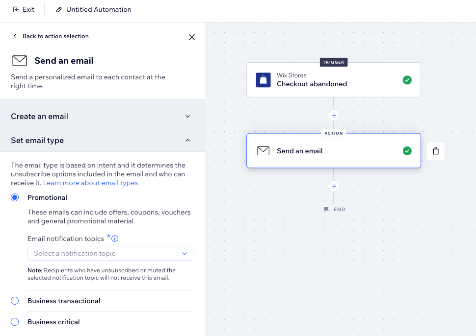Viewport: 476px width, 336px height.
Task: Select the Business transactional email type
Action: (x=14, y=301)
